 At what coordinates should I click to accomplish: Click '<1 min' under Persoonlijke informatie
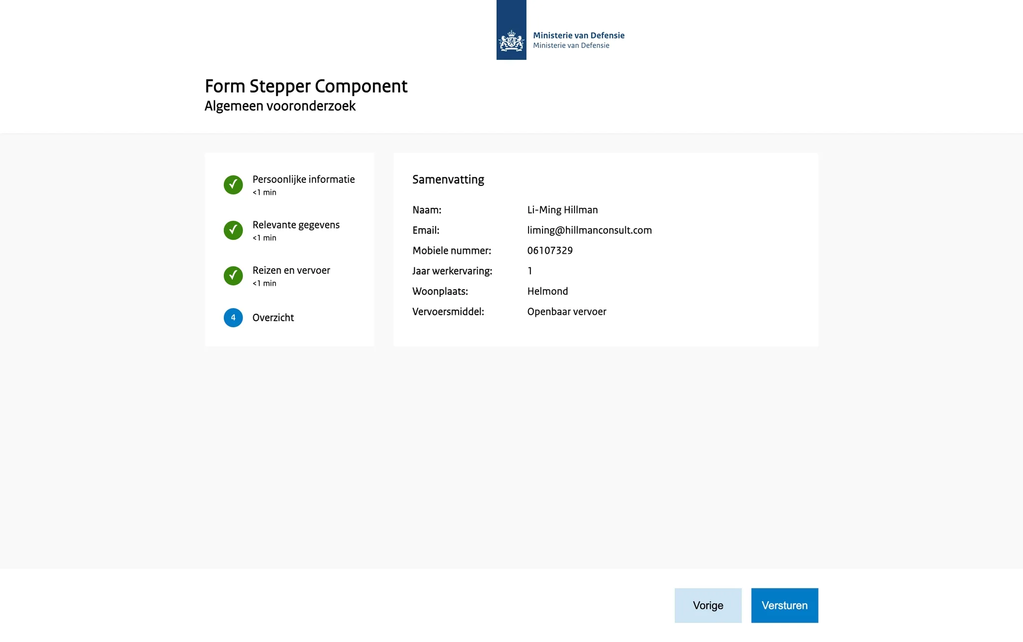coord(264,192)
